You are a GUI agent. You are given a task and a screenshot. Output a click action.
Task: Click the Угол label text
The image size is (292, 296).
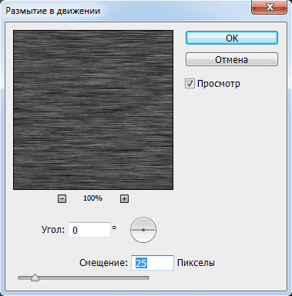[x=53, y=230]
